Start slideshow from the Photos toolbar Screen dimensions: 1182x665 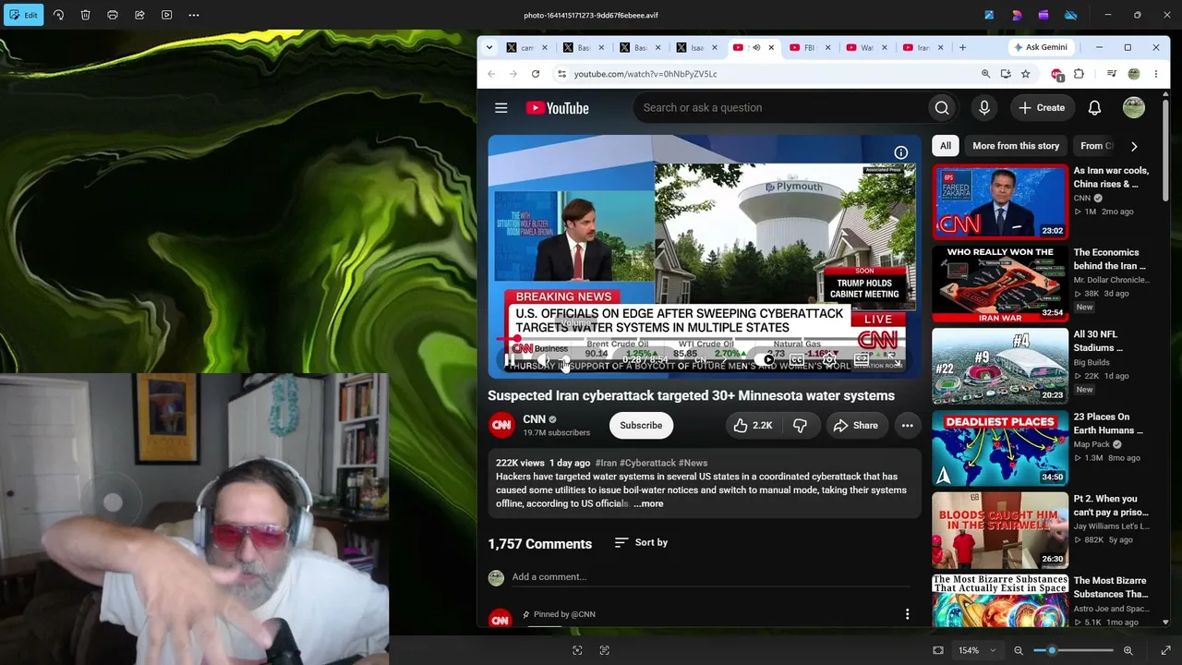point(166,15)
